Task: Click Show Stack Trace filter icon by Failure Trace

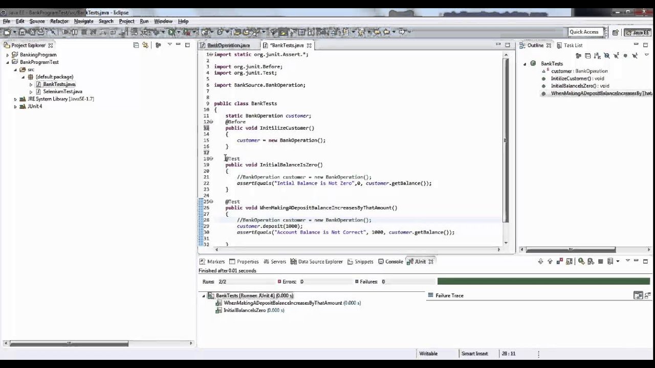Action: tap(638, 295)
